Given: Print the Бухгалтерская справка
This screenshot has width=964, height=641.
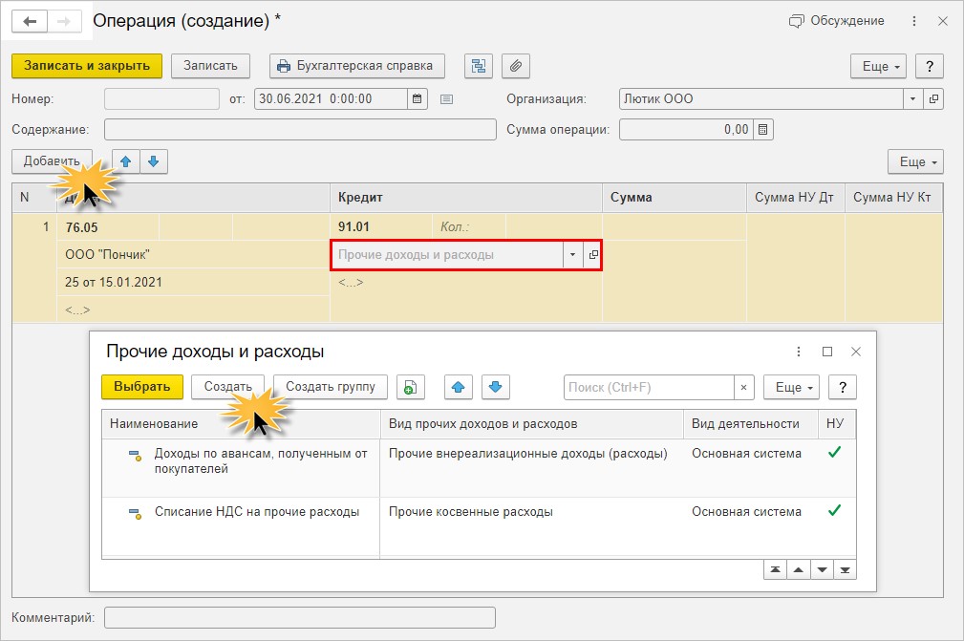Looking at the screenshot, I should [x=356, y=66].
